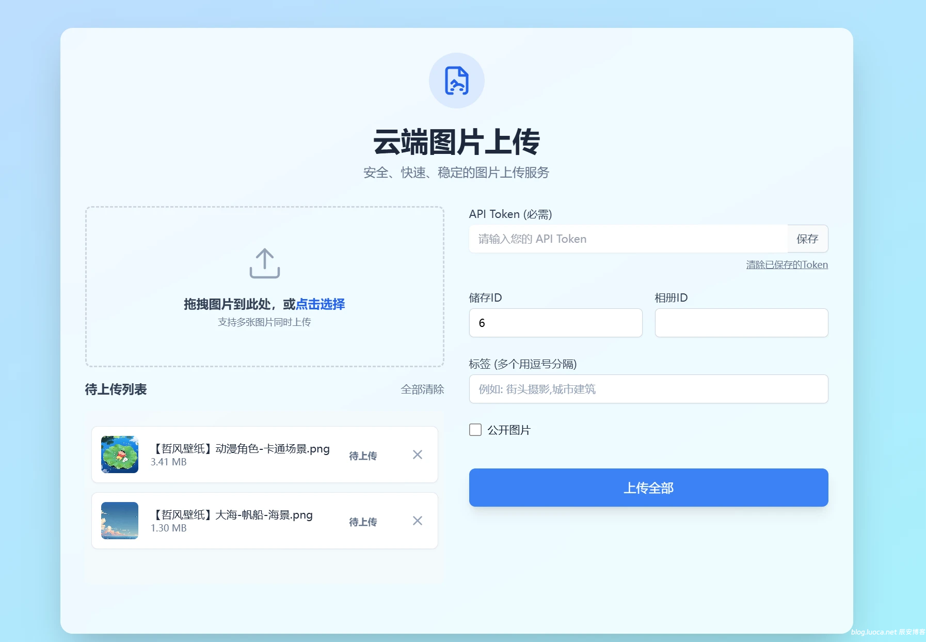Enable the 公开图片 checkbox

tap(475, 430)
